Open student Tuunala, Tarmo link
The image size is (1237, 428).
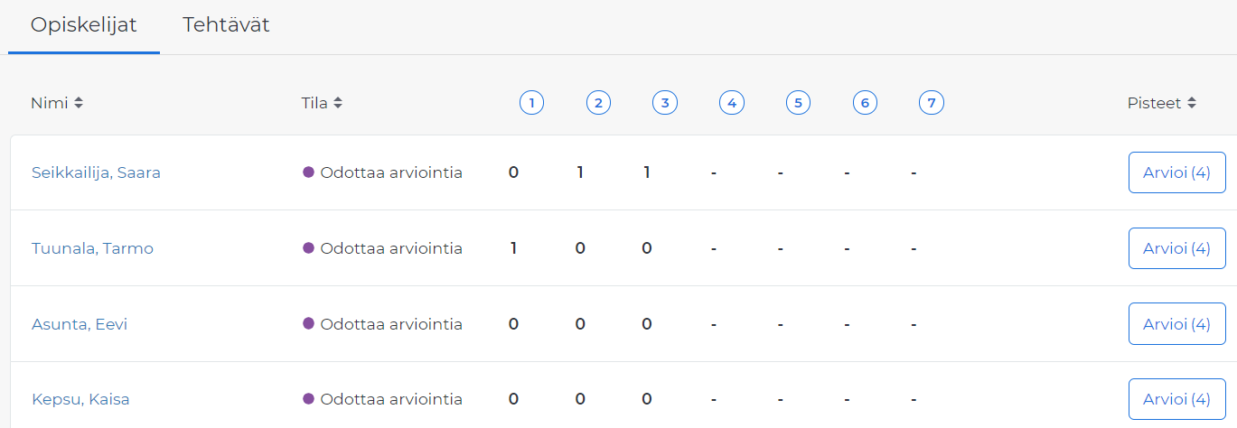tap(92, 248)
